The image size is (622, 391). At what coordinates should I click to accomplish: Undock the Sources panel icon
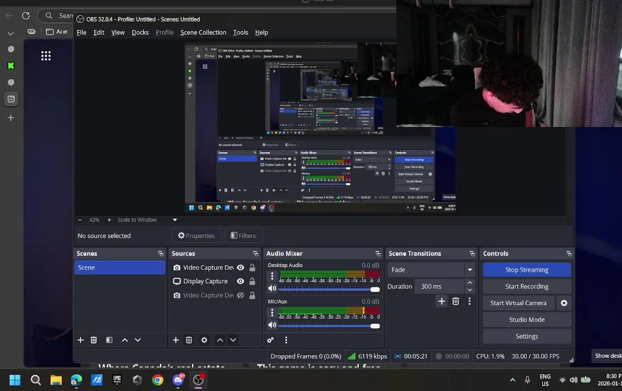click(256, 254)
